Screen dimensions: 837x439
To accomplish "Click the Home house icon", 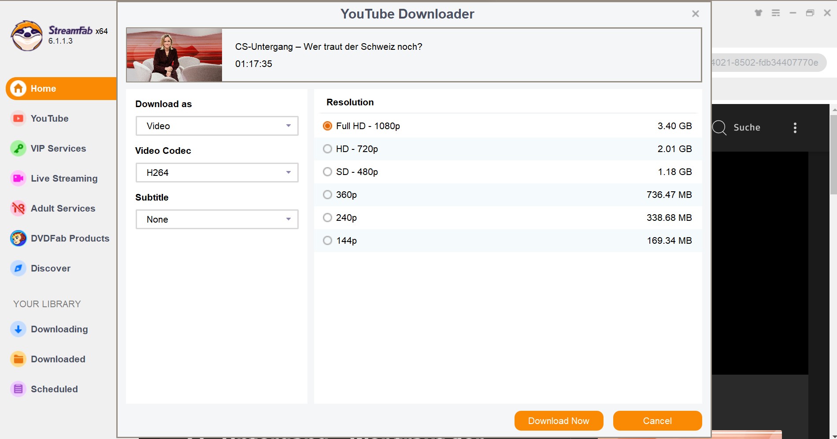I will [x=18, y=89].
